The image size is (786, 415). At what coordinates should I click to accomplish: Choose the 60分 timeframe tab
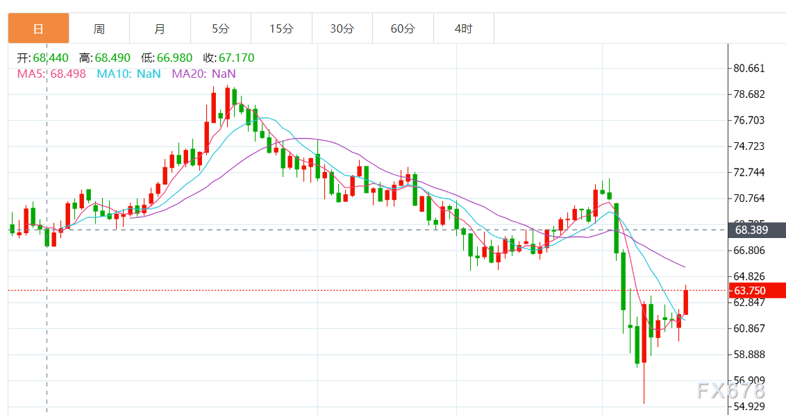point(403,28)
